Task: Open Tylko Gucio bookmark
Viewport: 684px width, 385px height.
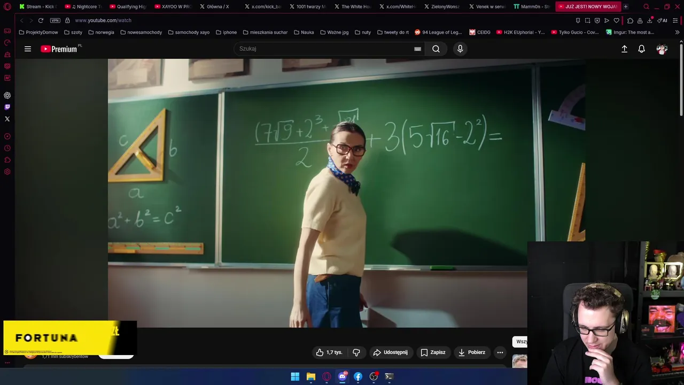Action: (x=574, y=32)
